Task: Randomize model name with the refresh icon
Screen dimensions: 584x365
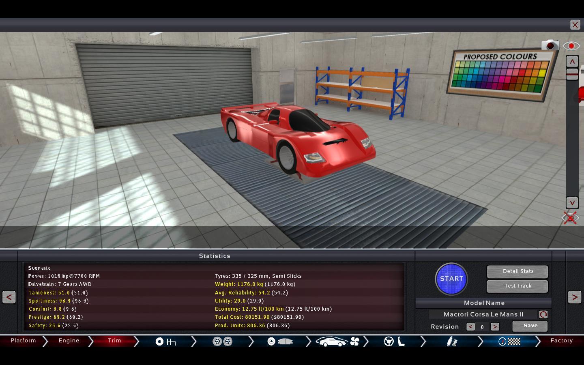Action: click(x=543, y=314)
